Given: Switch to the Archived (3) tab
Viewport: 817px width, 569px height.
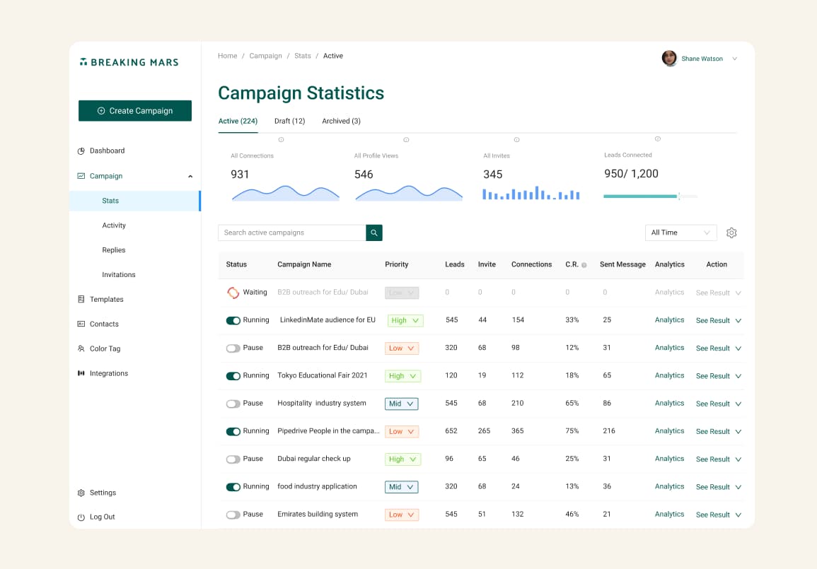Looking at the screenshot, I should (341, 121).
